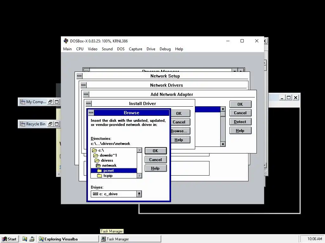325x243 pixels.
Task: Open the Sound menu
Action: click(x=107, y=49)
